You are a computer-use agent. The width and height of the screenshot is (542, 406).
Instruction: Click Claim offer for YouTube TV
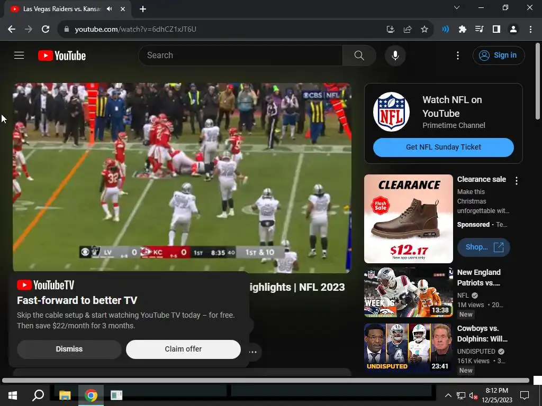pos(183,349)
